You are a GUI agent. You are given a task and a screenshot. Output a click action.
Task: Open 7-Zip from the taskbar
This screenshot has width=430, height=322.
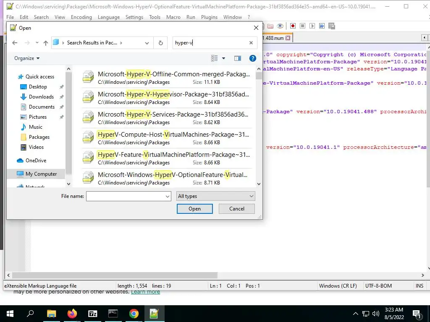click(x=93, y=314)
